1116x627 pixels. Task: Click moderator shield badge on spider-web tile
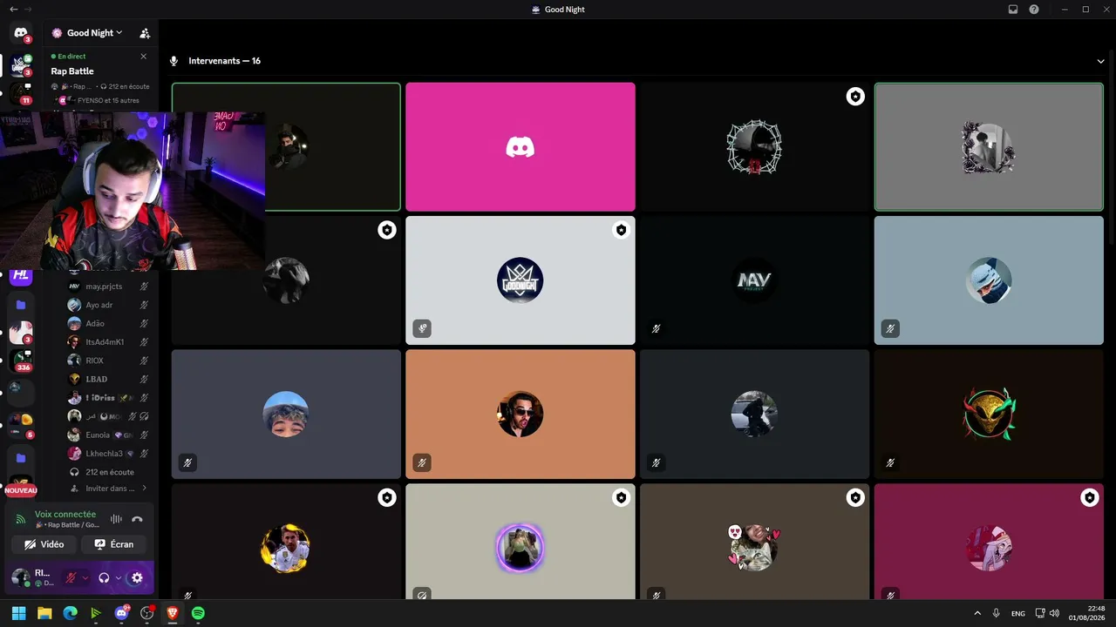pos(855,97)
